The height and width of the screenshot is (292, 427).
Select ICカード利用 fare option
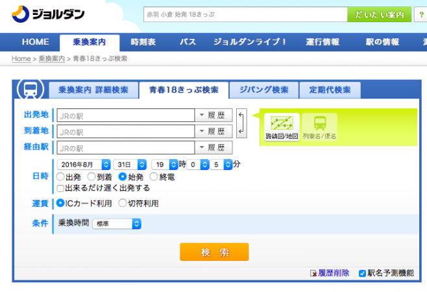60,203
